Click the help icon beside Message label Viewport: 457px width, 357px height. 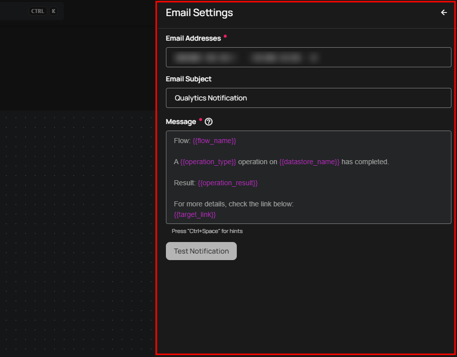pos(208,122)
